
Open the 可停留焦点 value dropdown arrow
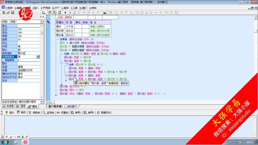coord(38,56)
